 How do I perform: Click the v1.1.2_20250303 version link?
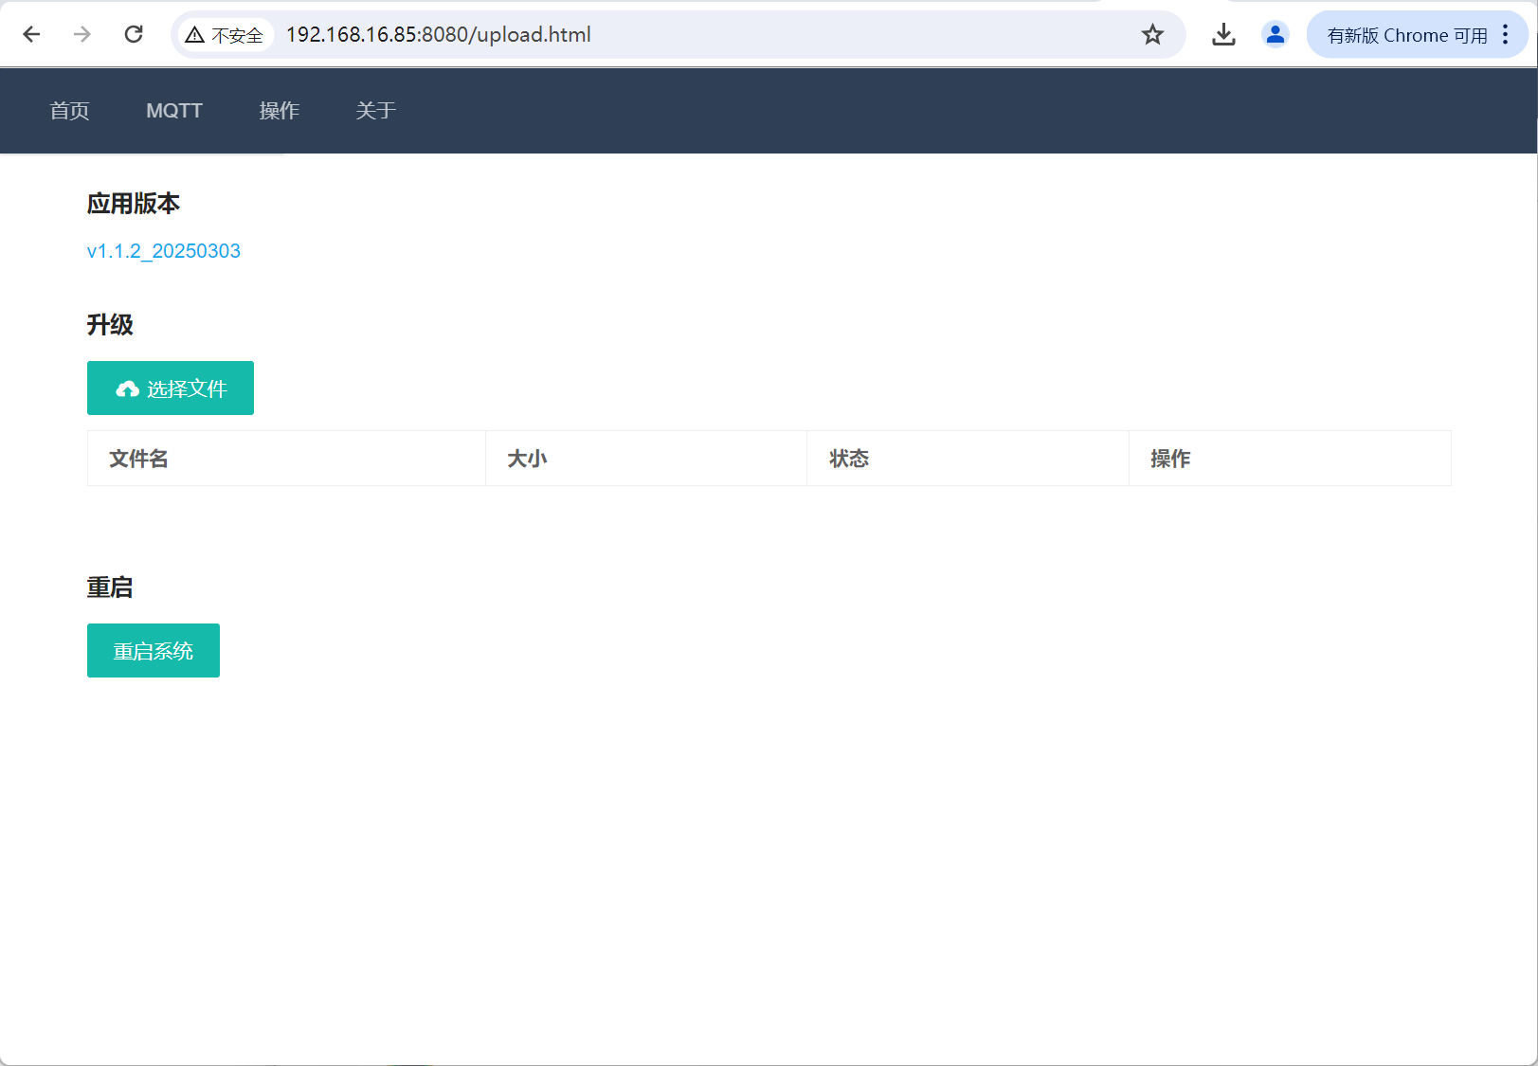pos(164,251)
